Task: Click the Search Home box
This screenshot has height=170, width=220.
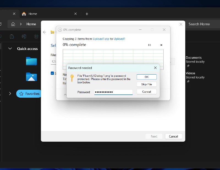Action: point(202,24)
